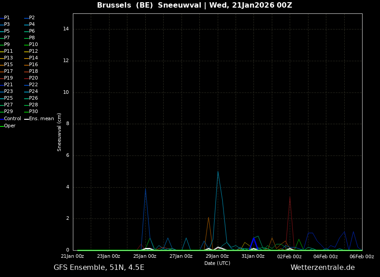The height and width of the screenshot is (277, 380).
Task: Click the cyan 5 cm peak near 29Jan
Action: point(218,172)
